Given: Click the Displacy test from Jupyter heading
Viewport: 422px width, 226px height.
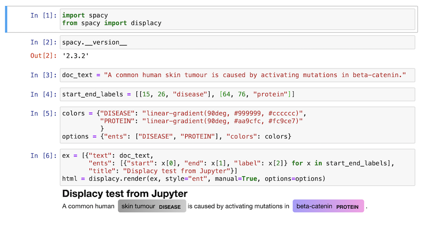Looking at the screenshot, I should [125, 194].
